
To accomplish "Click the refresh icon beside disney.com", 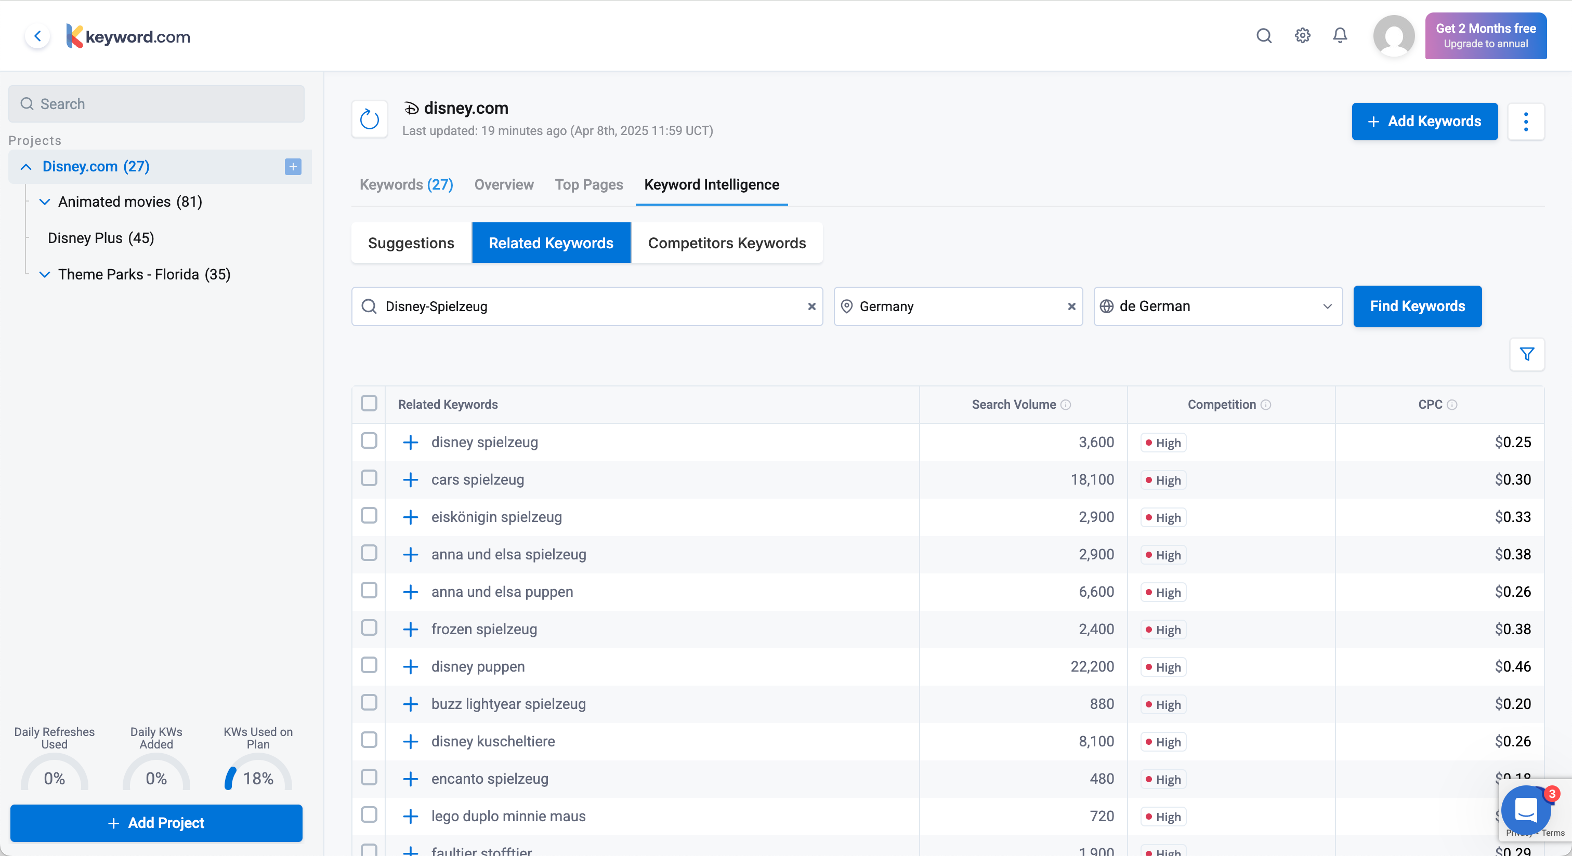I will pos(369,119).
